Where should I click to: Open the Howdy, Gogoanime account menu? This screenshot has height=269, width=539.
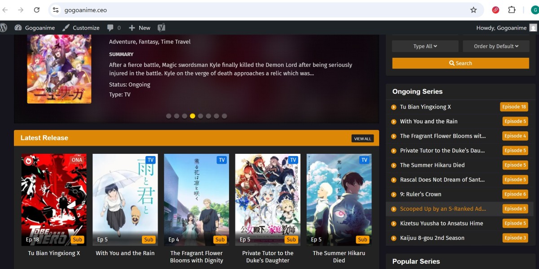pyautogui.click(x=506, y=28)
